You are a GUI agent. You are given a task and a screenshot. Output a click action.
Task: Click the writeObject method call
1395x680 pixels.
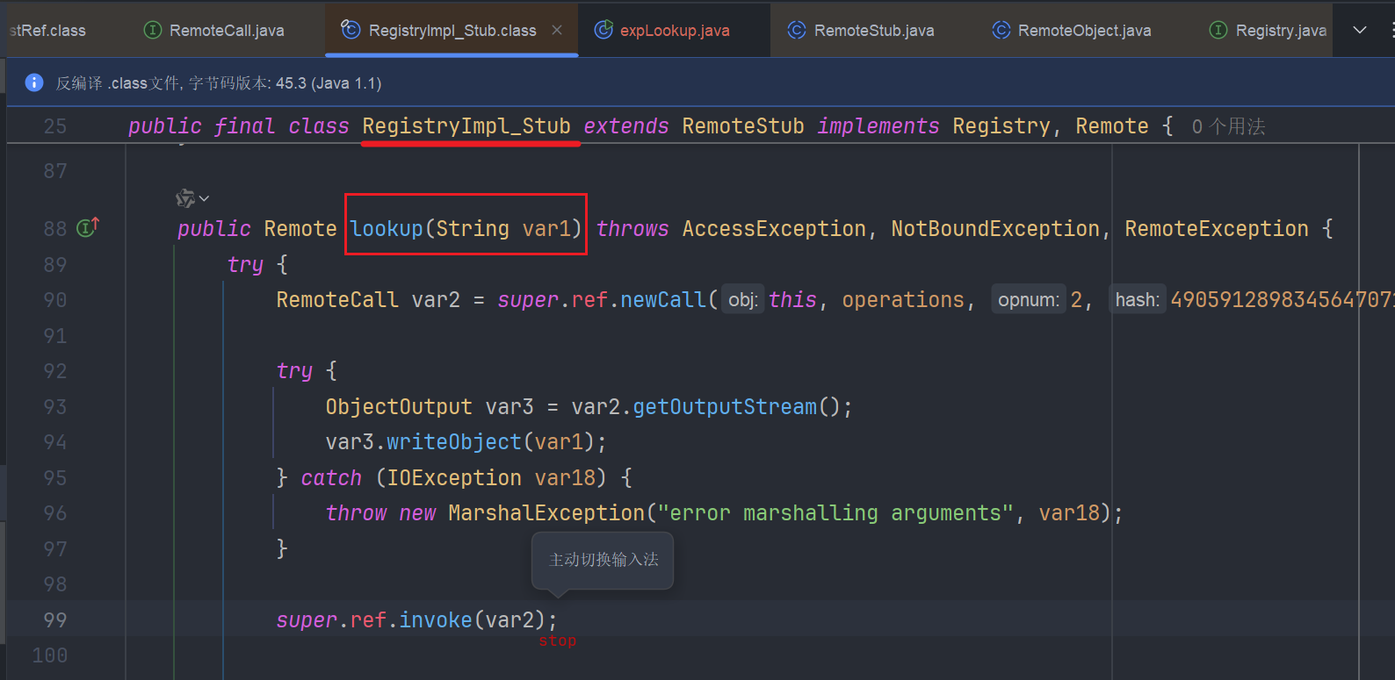click(454, 442)
